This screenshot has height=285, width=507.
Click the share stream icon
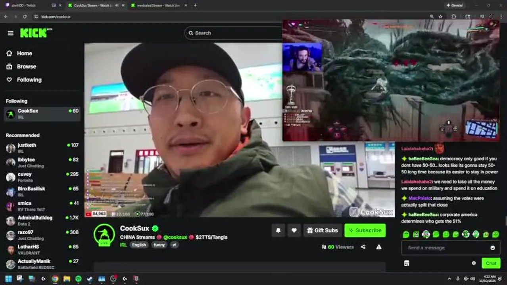coord(363,247)
